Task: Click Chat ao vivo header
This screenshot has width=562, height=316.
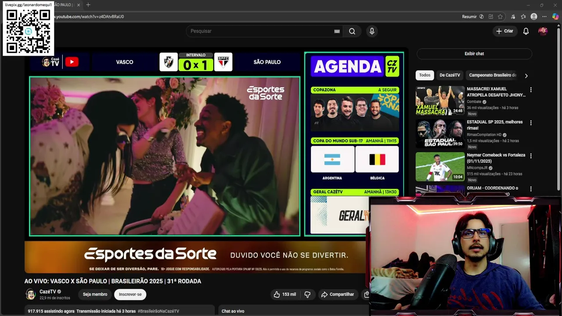Action: coord(233,311)
